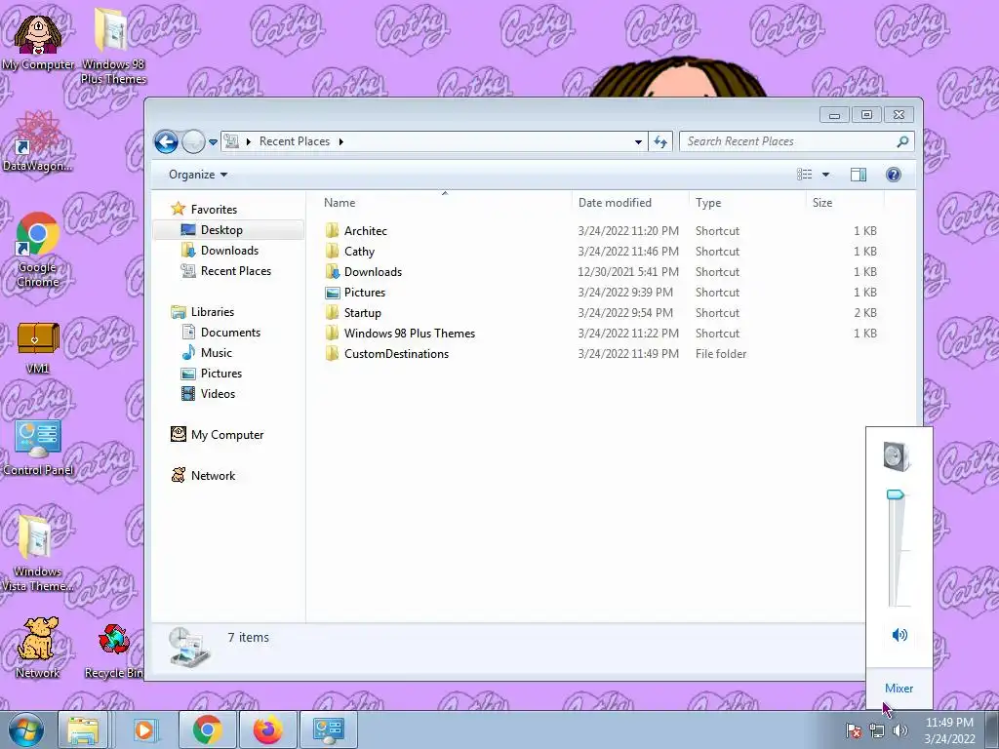Select Google Chrome desktop shortcut
999x749 pixels.
[x=38, y=251]
